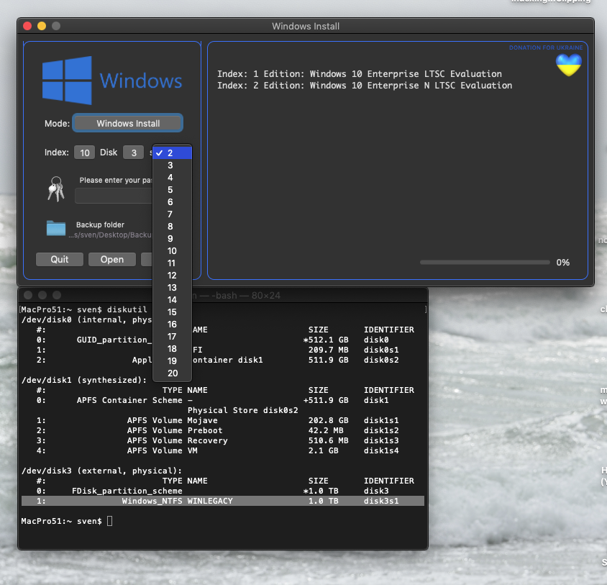Click the Ukraine heart donation icon
This screenshot has width=607, height=585.
click(569, 65)
